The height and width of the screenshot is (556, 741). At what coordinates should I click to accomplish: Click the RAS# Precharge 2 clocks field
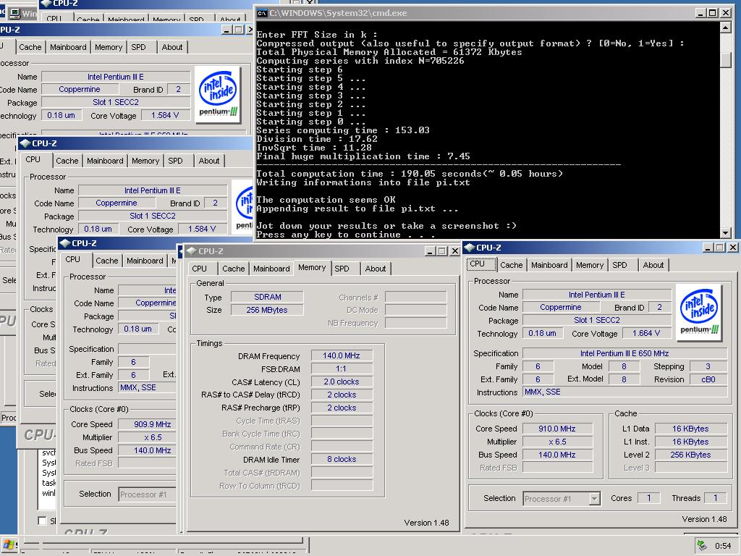click(x=342, y=408)
